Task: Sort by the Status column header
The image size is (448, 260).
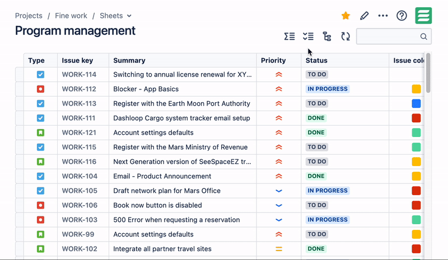Action: (x=316, y=60)
